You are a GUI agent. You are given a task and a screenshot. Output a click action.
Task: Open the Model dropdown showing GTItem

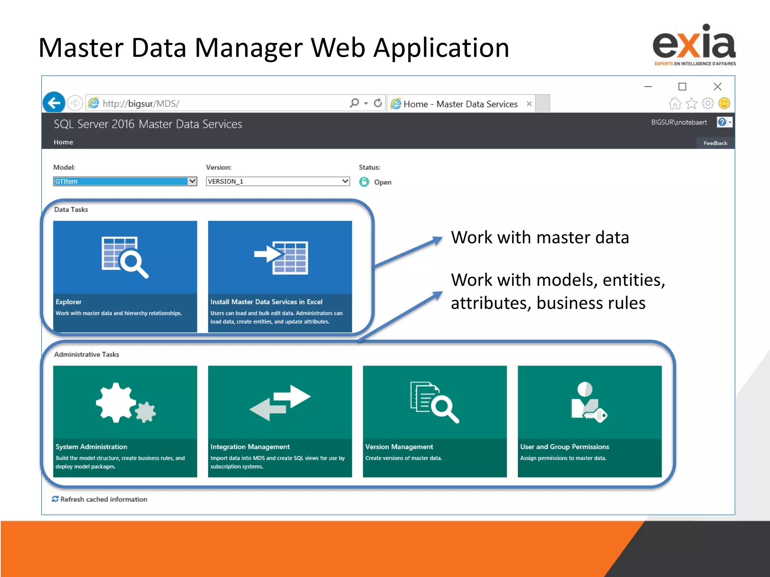[x=125, y=181]
